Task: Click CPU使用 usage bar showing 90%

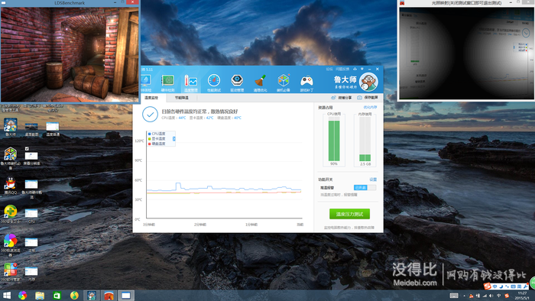Action: 334,140
